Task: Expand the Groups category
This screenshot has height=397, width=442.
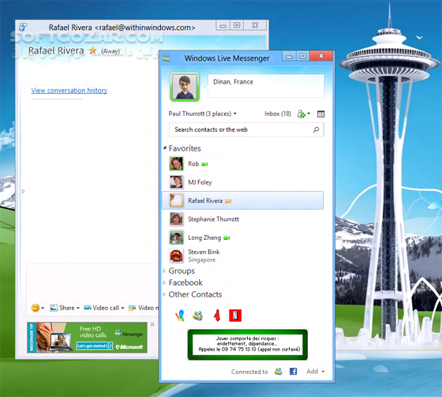Action: tap(164, 271)
